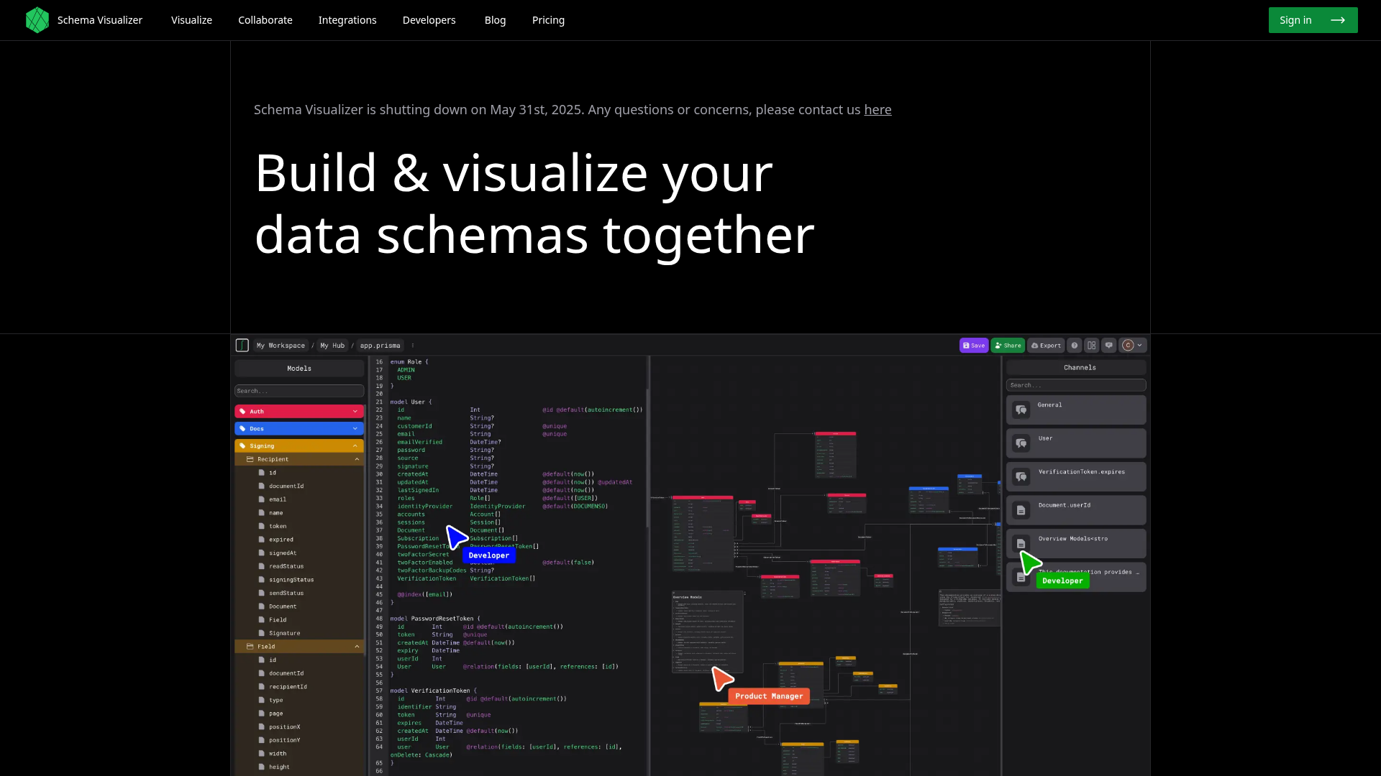Click the Sign in button
Image resolution: width=1381 pixels, height=776 pixels.
(1312, 20)
